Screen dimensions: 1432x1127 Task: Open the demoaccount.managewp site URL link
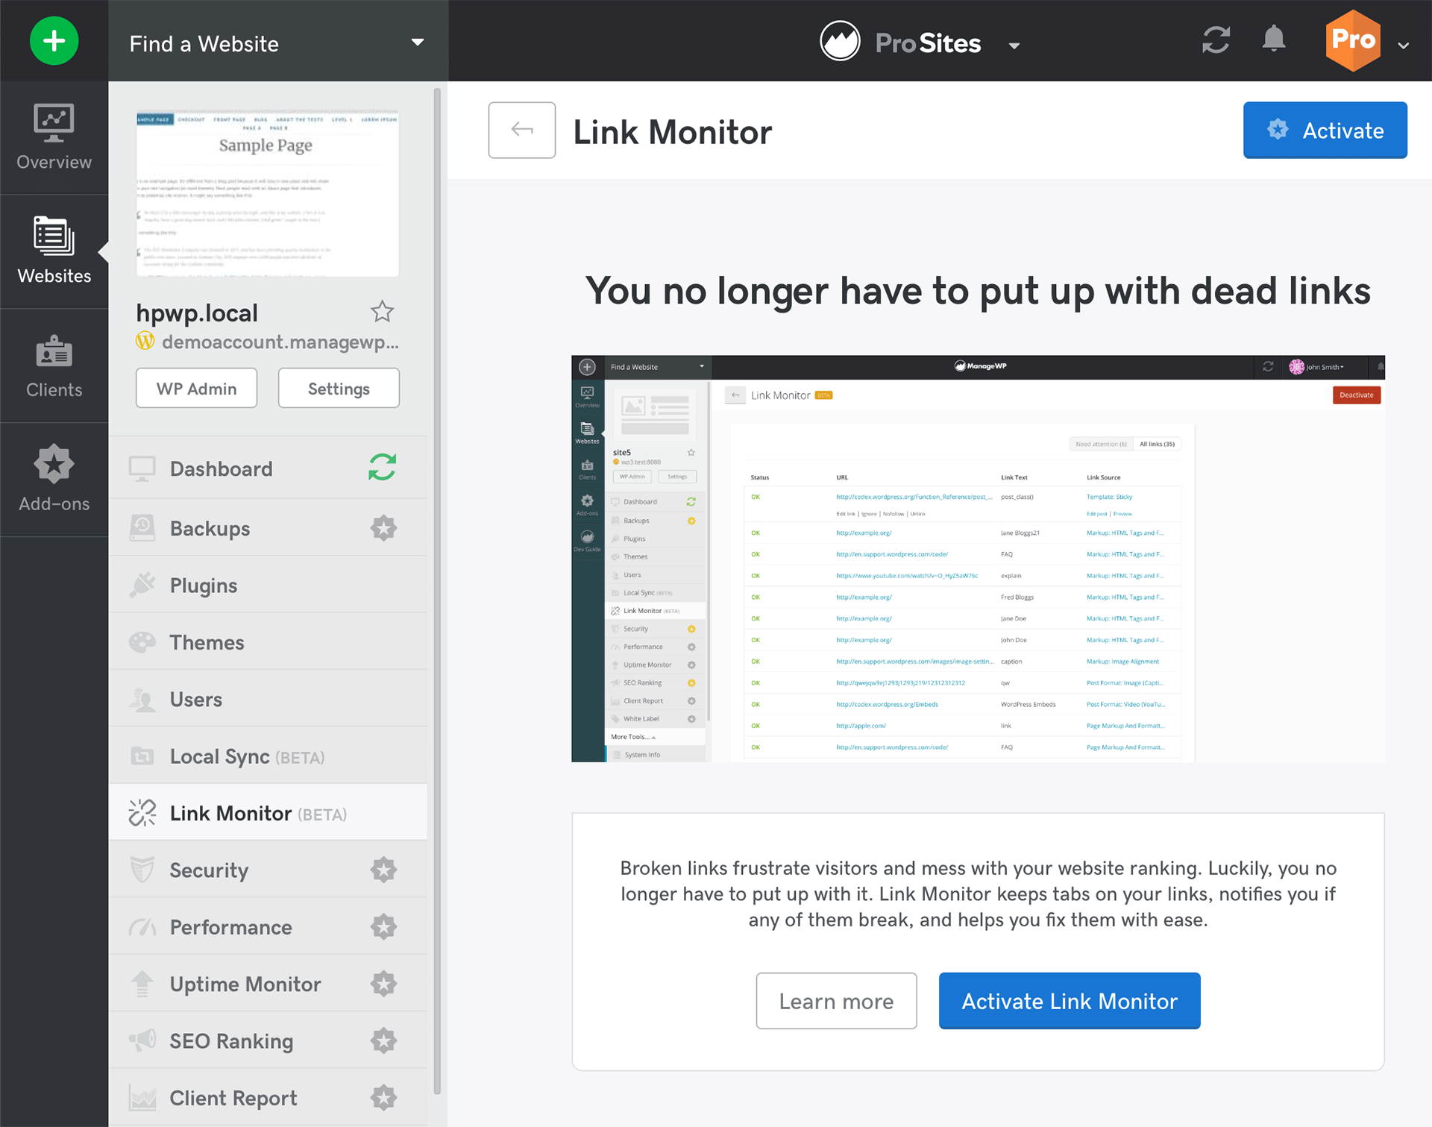click(x=280, y=342)
